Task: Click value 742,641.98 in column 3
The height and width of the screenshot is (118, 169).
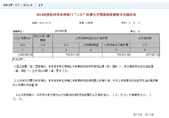Action: pyautogui.click(x=72, y=55)
